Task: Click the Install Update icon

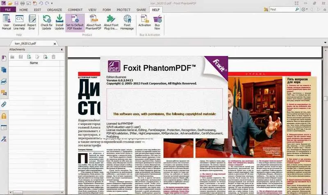Action: pyautogui.click(x=59, y=19)
